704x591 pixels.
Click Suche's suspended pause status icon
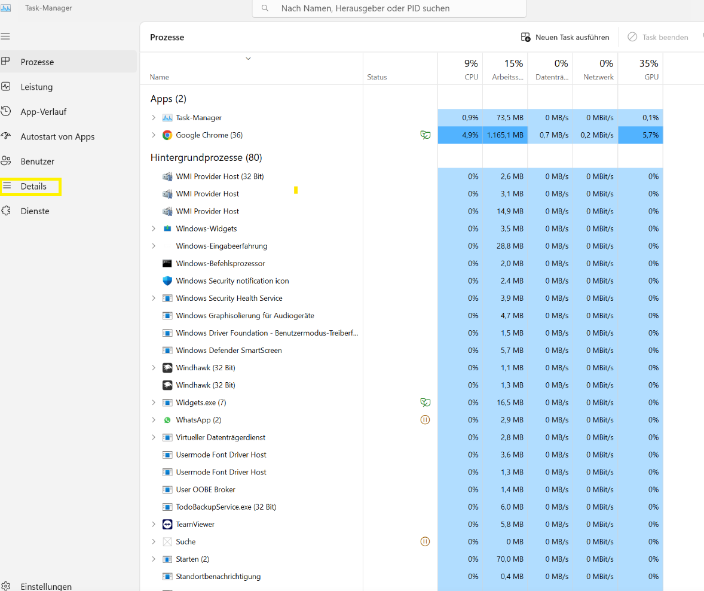pyautogui.click(x=425, y=541)
